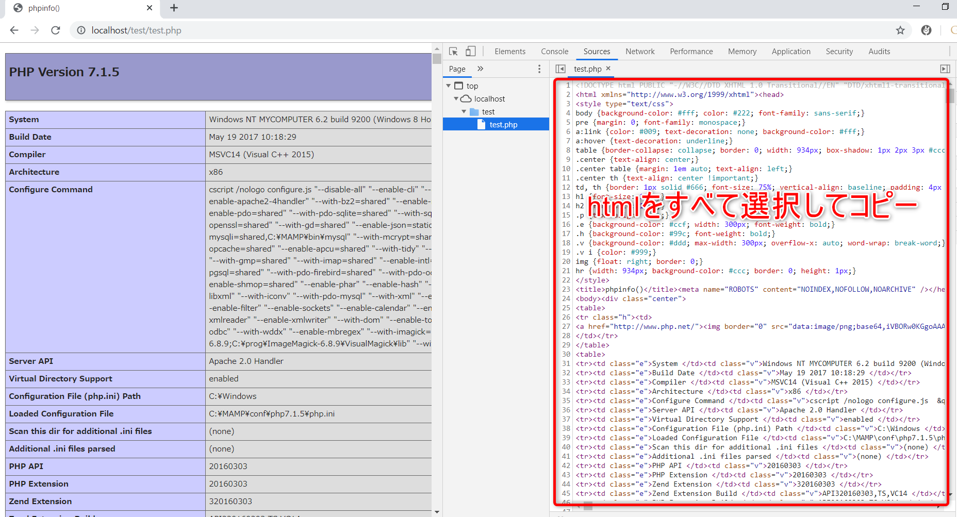Viewport: 957px width, 517px height.
Task: Click the 'Loaded Configuration File' label
Action: coord(61,414)
